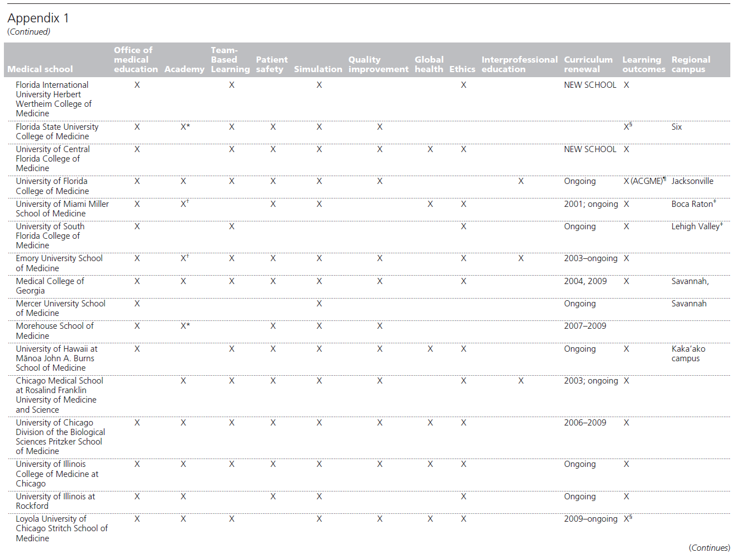This screenshot has height=553, width=737.
Task: Click Learning outcomes X§ in Florida State row
Action: pyautogui.click(x=627, y=127)
